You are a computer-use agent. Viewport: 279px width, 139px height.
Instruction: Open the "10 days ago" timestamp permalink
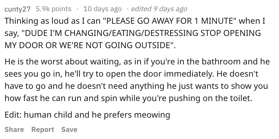pyautogui.click(x=102, y=9)
